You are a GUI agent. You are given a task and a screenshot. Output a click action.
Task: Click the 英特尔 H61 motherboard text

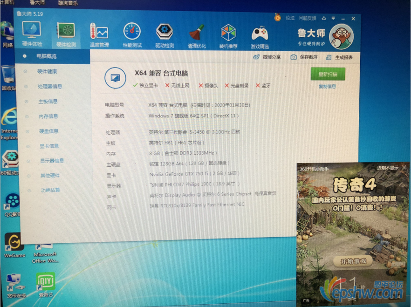point(177,143)
